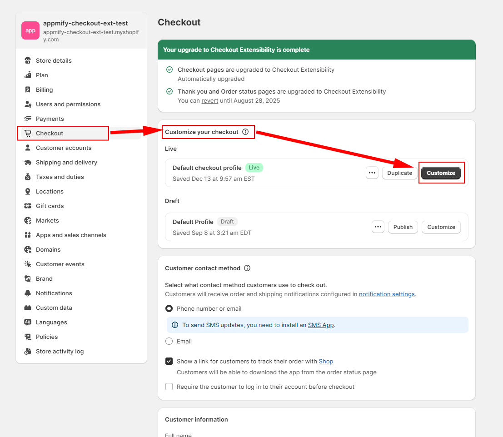Select the Phone number or email radio option

(169, 308)
